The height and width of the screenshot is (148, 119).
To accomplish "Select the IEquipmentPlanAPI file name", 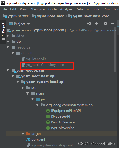I will (66, 111).
